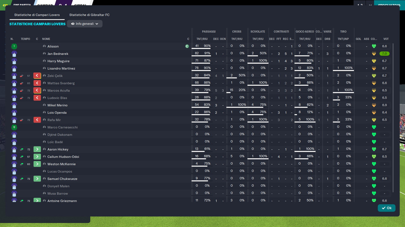Screen dimensions: 405x227
Task: Sort table by TEMPO column header
Action: click(x=25, y=39)
